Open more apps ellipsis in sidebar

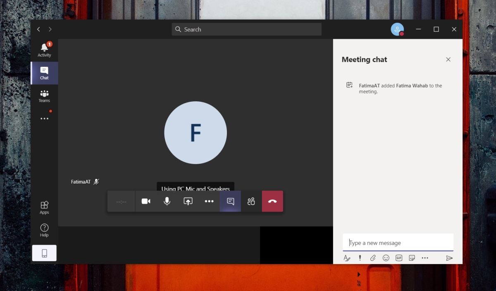(x=44, y=119)
